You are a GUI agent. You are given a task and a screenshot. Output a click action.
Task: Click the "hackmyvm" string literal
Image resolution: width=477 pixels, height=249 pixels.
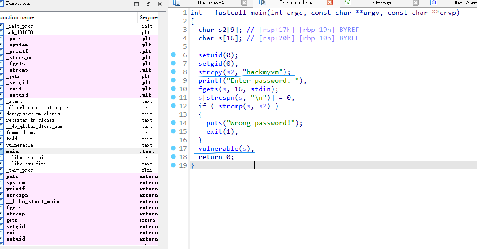(263, 72)
